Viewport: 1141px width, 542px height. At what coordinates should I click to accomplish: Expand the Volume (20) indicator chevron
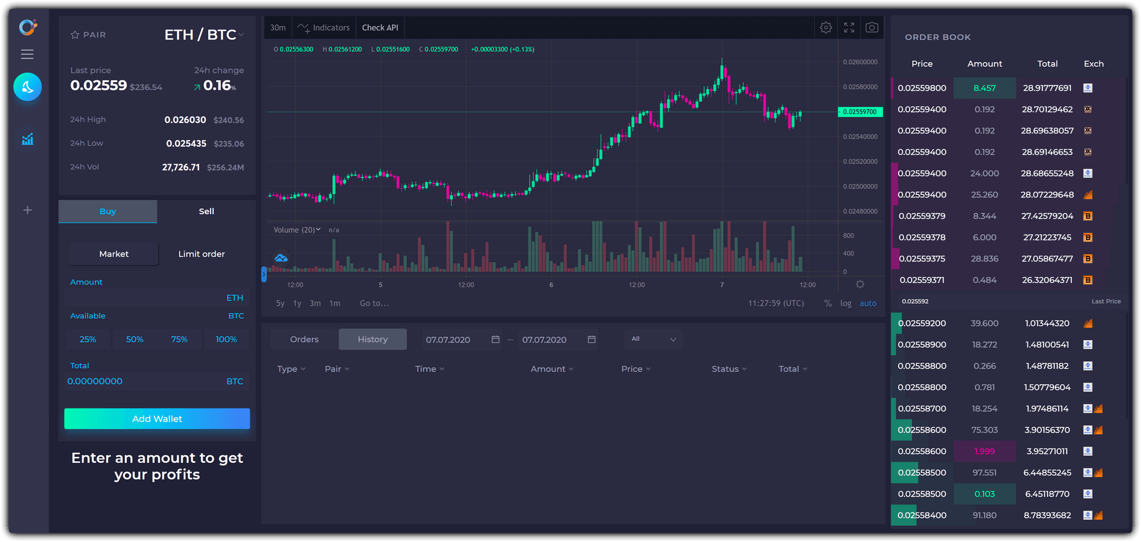[318, 230]
